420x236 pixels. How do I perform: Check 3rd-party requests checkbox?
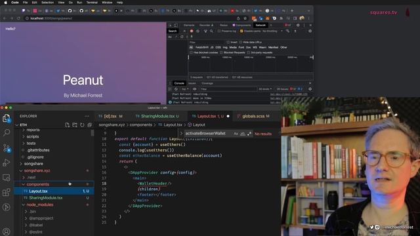point(249,52)
